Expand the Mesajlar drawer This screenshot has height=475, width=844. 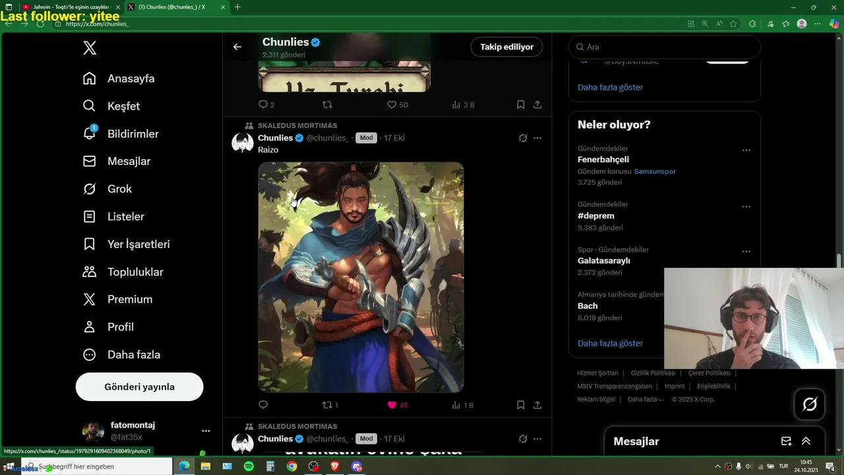pos(806,441)
